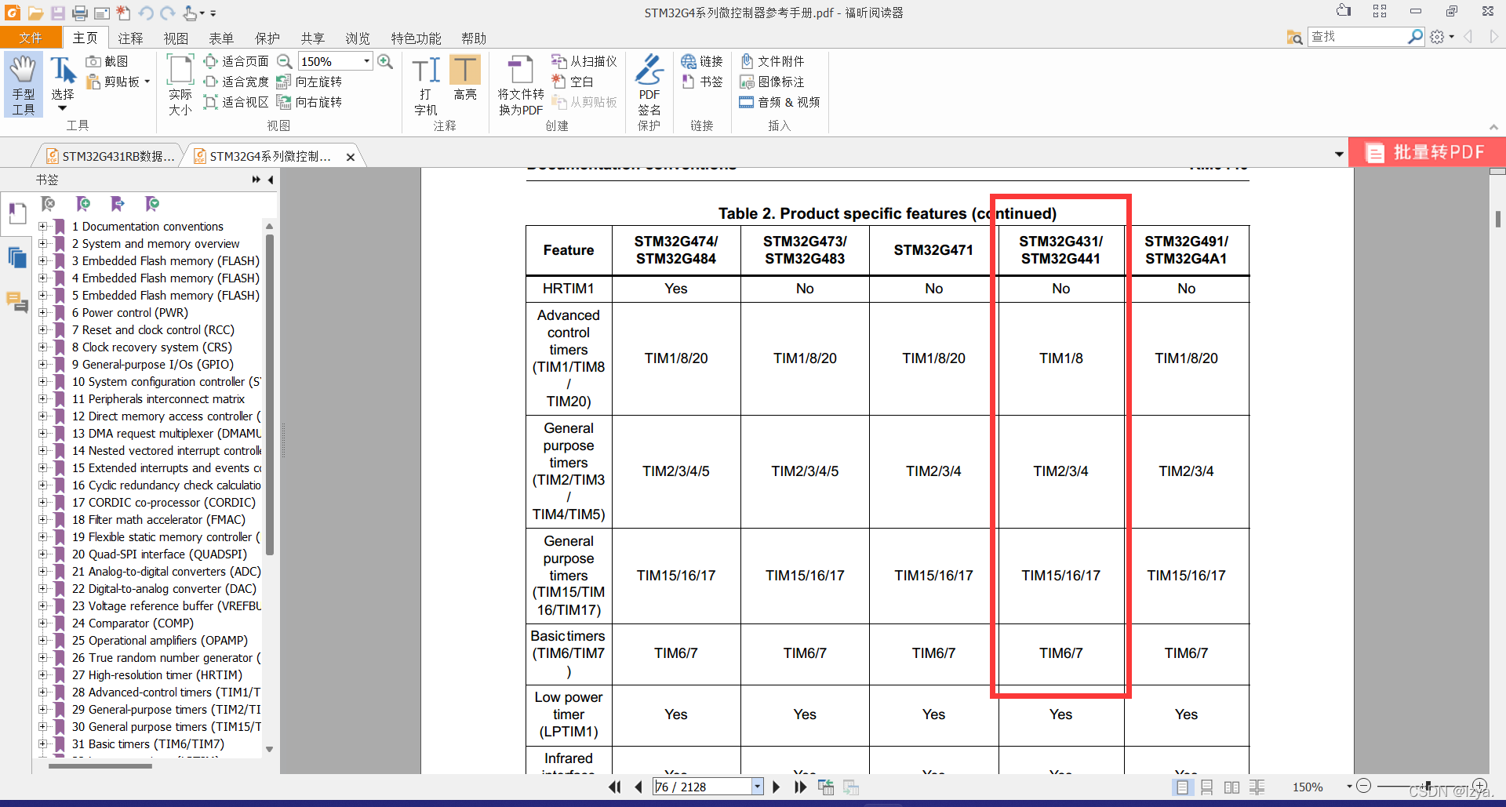Click the document vertical scrollbar thumb
Screen dimensions: 1506x807
click(1497, 219)
